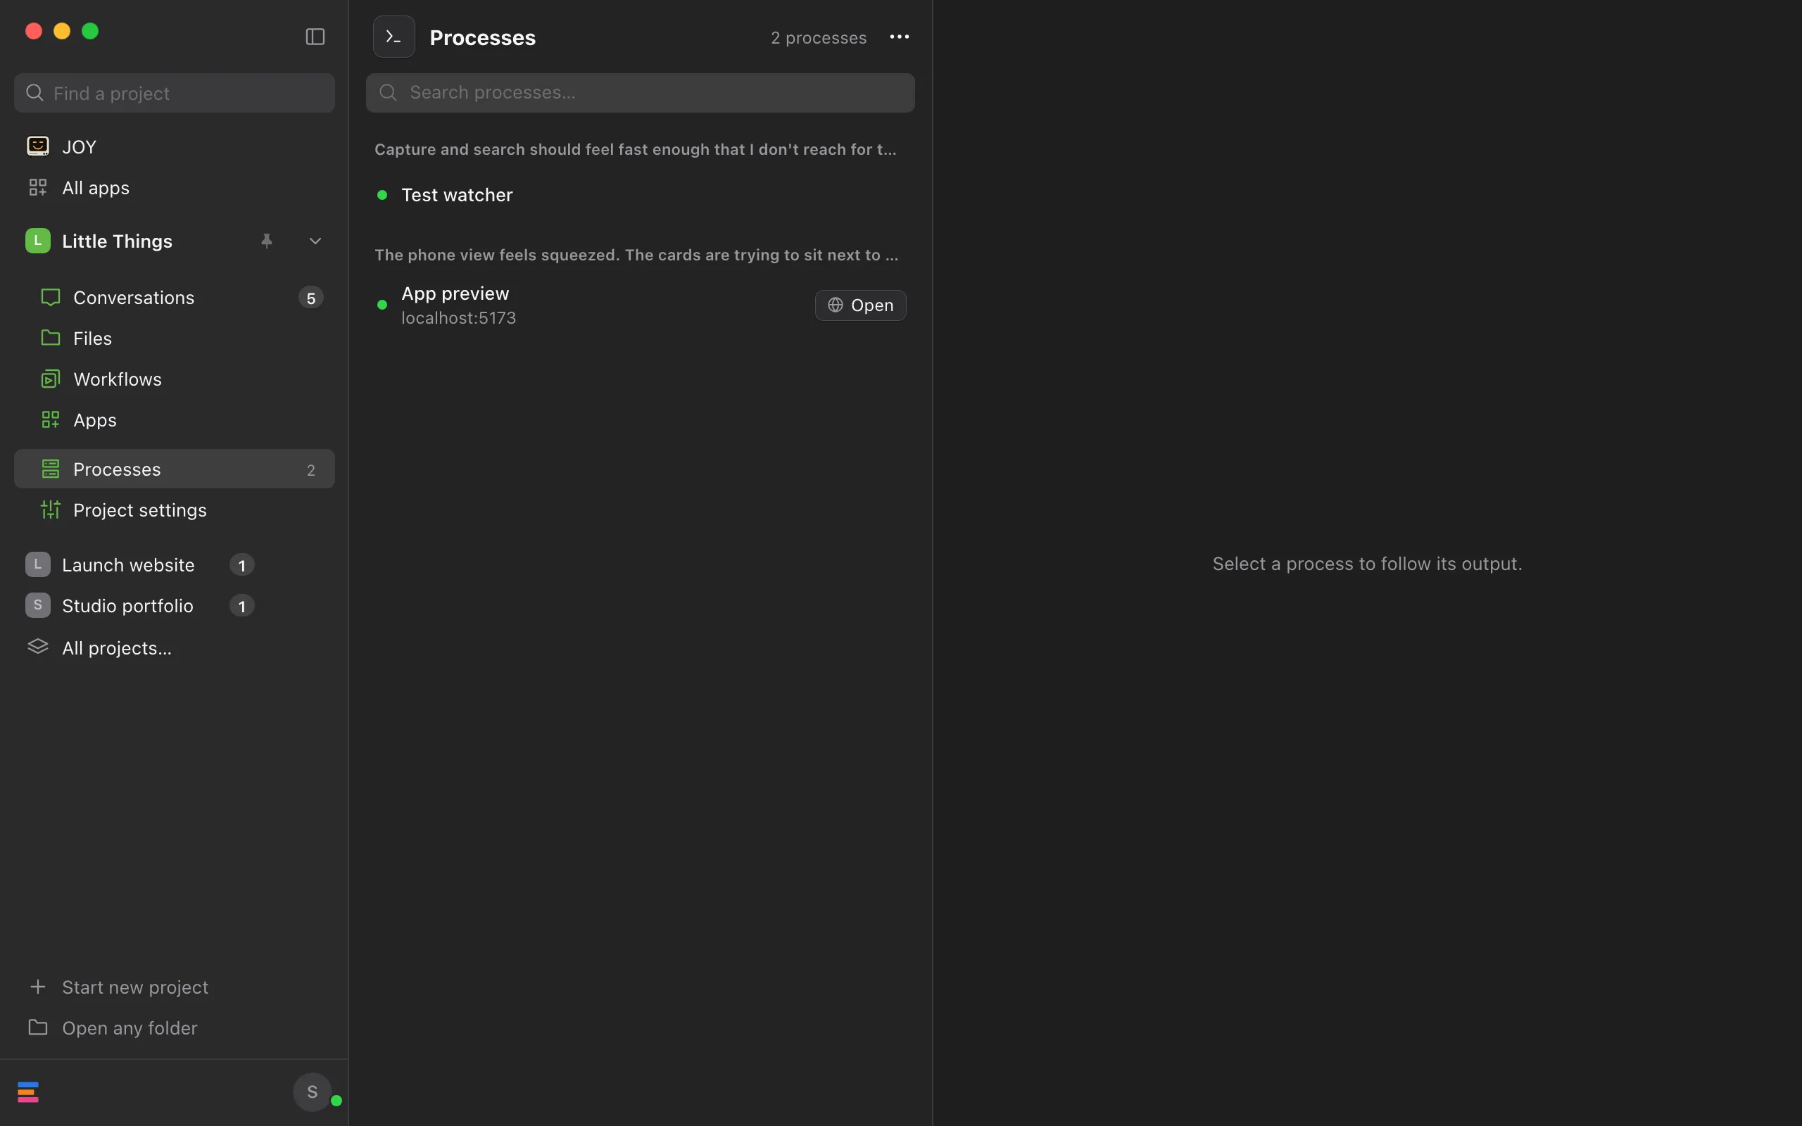Click the terminal prompt icon beside Processes title

[x=394, y=37]
